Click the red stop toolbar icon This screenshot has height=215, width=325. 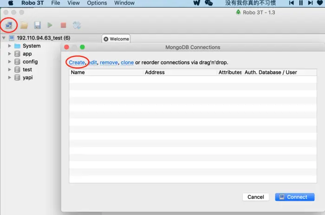coord(63,25)
